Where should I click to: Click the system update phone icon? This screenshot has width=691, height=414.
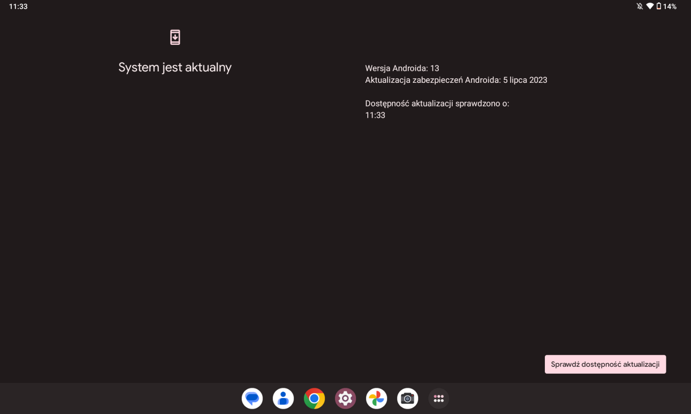(x=175, y=37)
